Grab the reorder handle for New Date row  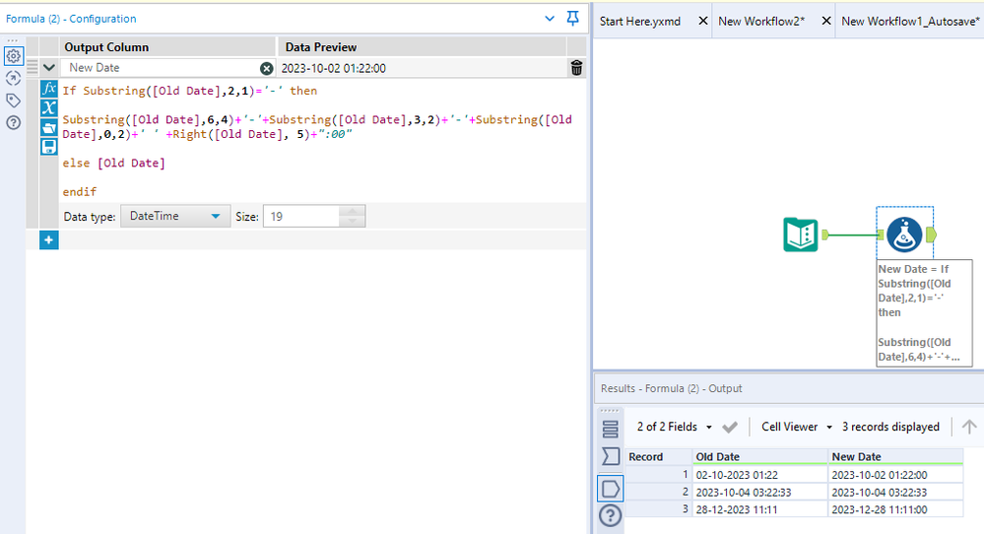click(x=32, y=67)
